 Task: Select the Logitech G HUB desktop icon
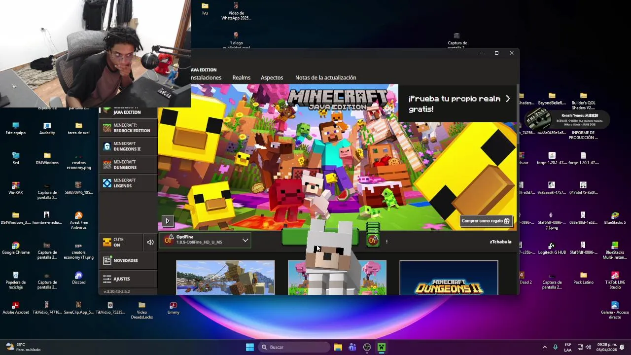pos(552,248)
